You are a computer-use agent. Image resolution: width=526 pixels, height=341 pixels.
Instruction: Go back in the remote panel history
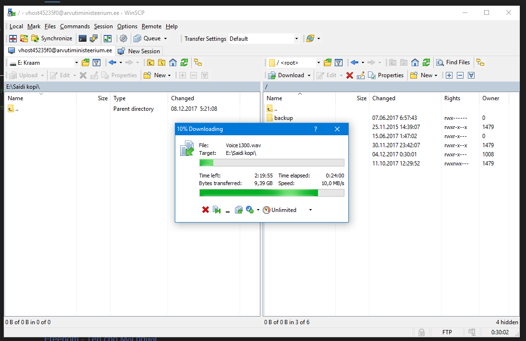coord(355,63)
